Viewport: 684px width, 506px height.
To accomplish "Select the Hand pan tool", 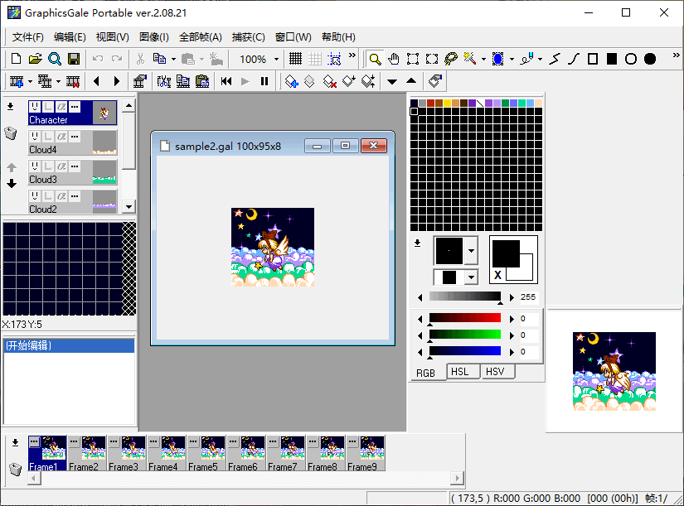I will 394,59.
